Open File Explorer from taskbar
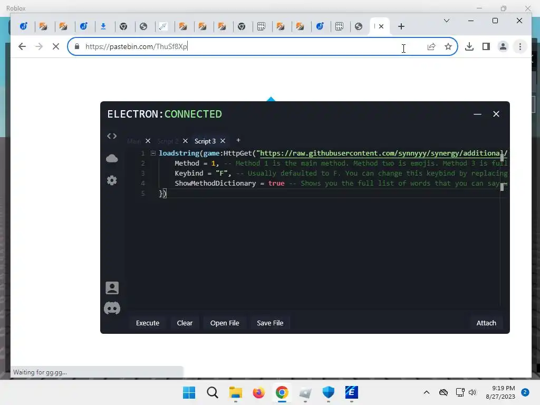 pos(236,392)
